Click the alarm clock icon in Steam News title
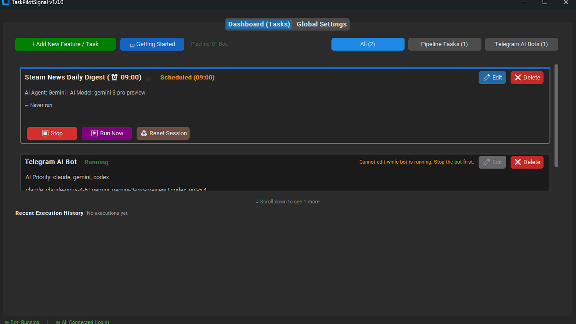Viewport: 576px width, 324px height. coord(114,77)
